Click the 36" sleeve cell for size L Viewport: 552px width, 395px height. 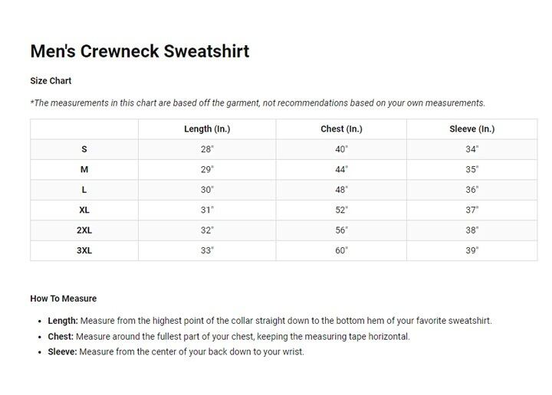click(x=472, y=190)
